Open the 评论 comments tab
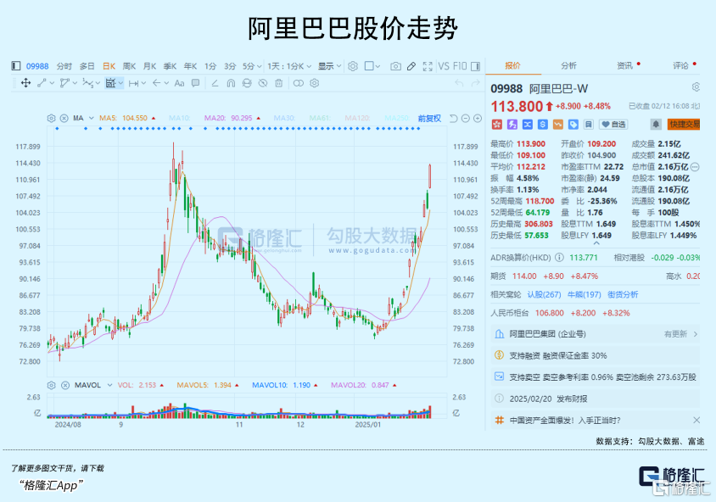The width and height of the screenshot is (716, 502). (681, 65)
